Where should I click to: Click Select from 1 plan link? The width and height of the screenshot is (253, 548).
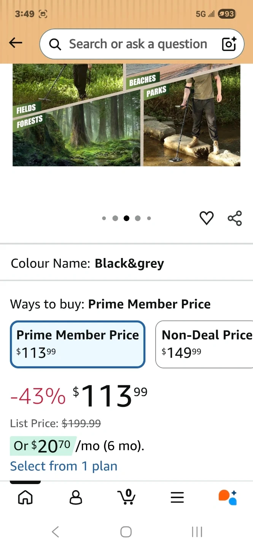point(64,466)
